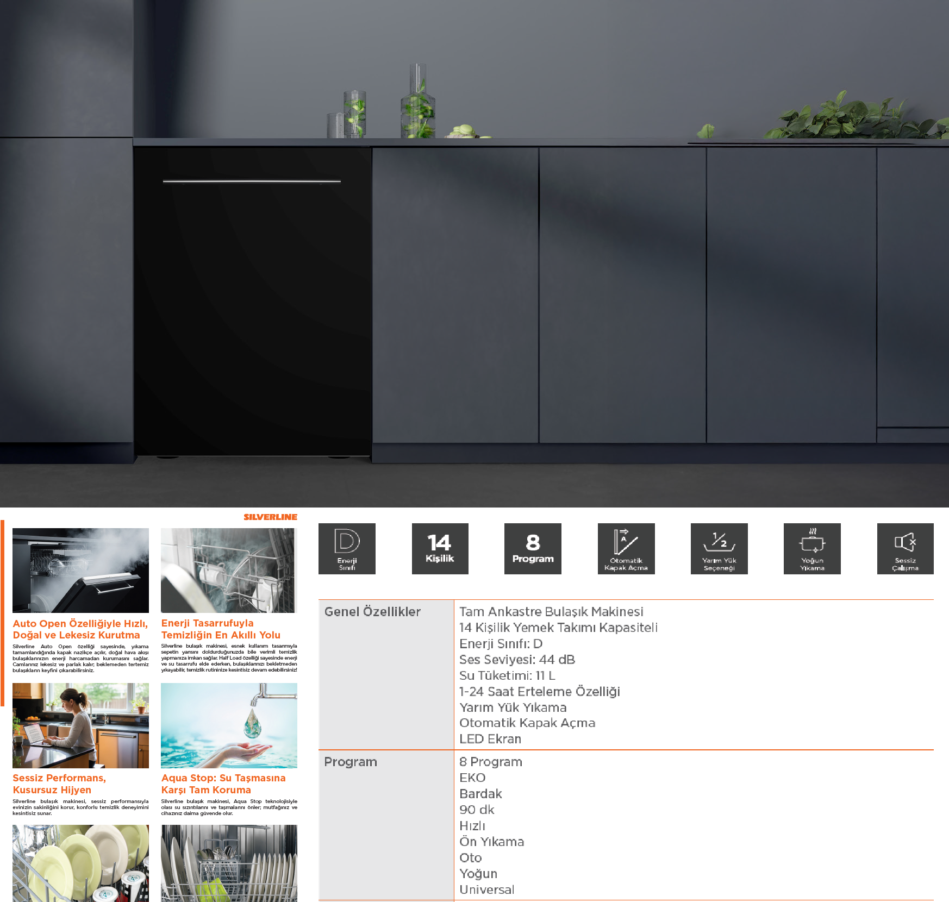Open the steaming dishwasher Auto Open thumbnail
Image resolution: width=949 pixels, height=902 pixels.
click(x=80, y=571)
